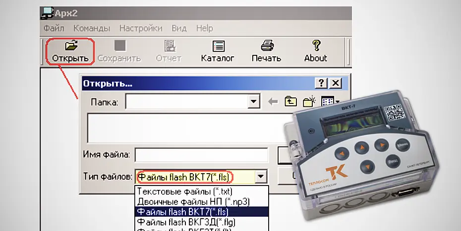Go up one folder level icon

[290, 102]
